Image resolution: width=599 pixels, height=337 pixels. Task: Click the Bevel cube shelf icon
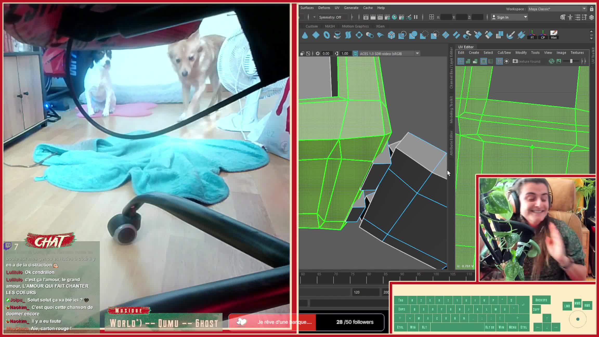pyautogui.click(x=391, y=35)
